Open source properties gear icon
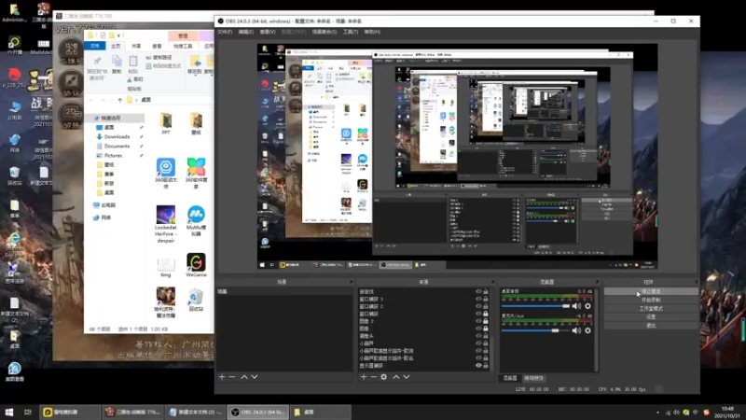This screenshot has width=746, height=420. (384, 377)
